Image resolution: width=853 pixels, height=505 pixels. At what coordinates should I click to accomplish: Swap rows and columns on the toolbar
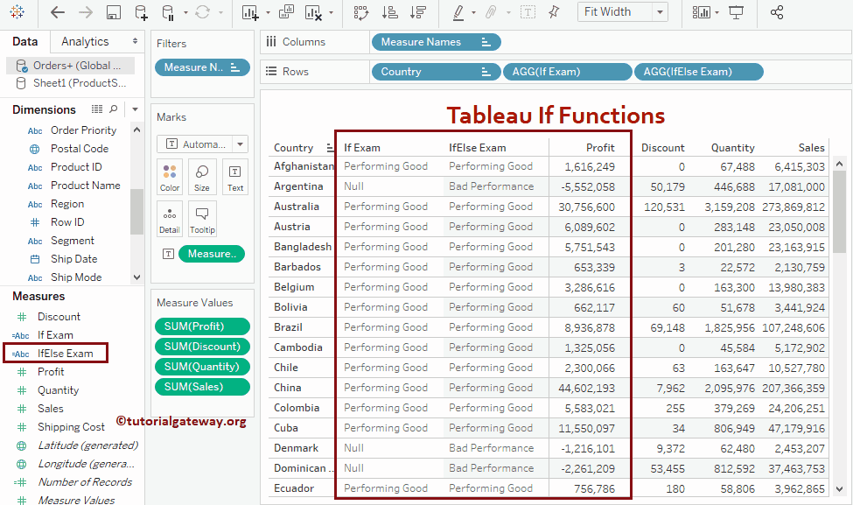(x=361, y=11)
